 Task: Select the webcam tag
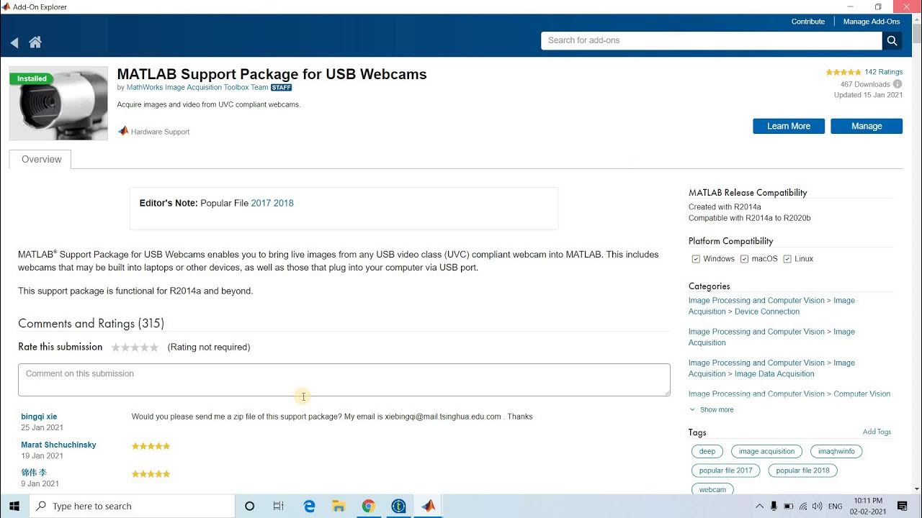click(712, 489)
